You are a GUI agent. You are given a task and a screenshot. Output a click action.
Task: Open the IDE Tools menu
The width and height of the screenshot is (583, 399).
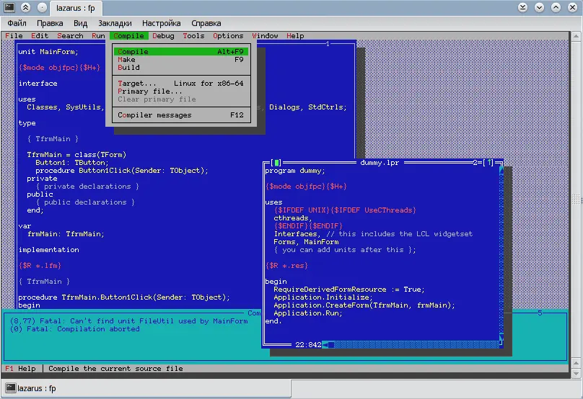(193, 35)
